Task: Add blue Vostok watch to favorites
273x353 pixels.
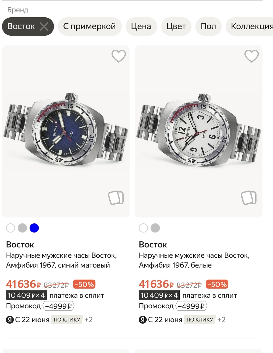Action: tap(119, 56)
